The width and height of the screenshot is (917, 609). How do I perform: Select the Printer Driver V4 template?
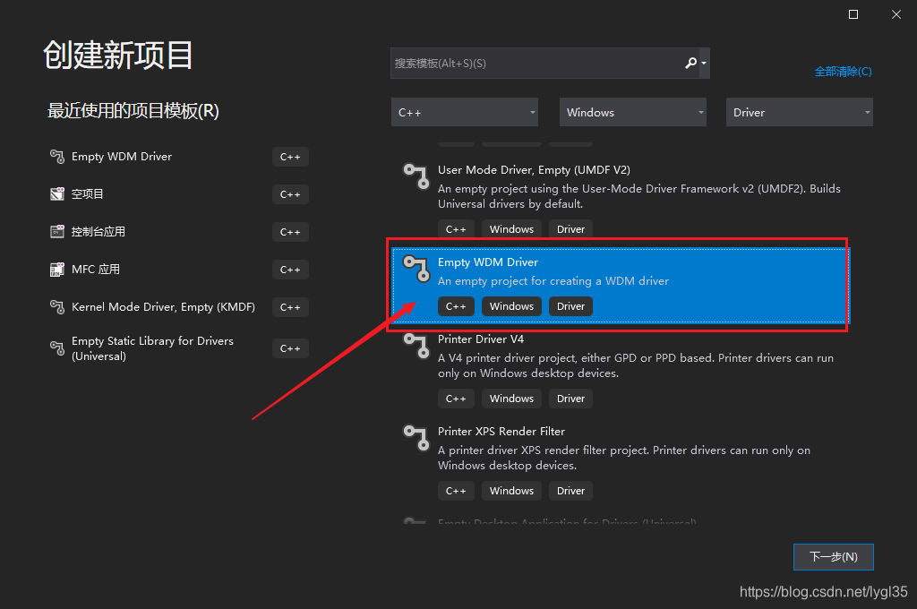481,339
